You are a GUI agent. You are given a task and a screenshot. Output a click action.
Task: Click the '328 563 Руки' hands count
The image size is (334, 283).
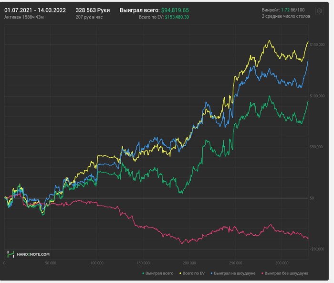pyautogui.click(x=93, y=10)
